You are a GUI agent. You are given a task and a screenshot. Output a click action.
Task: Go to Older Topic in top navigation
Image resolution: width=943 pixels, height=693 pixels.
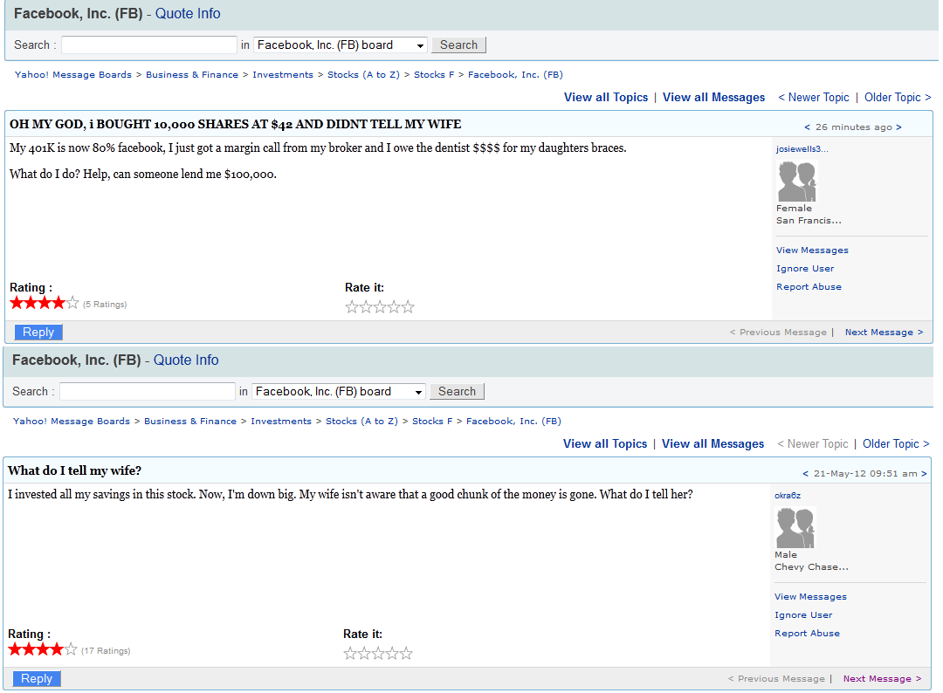click(x=898, y=98)
